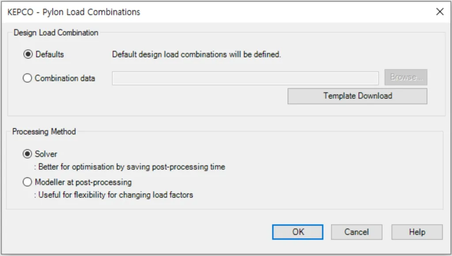Click the 'Useful for flexibility' description line
This screenshot has height=256, width=452.
114,195
